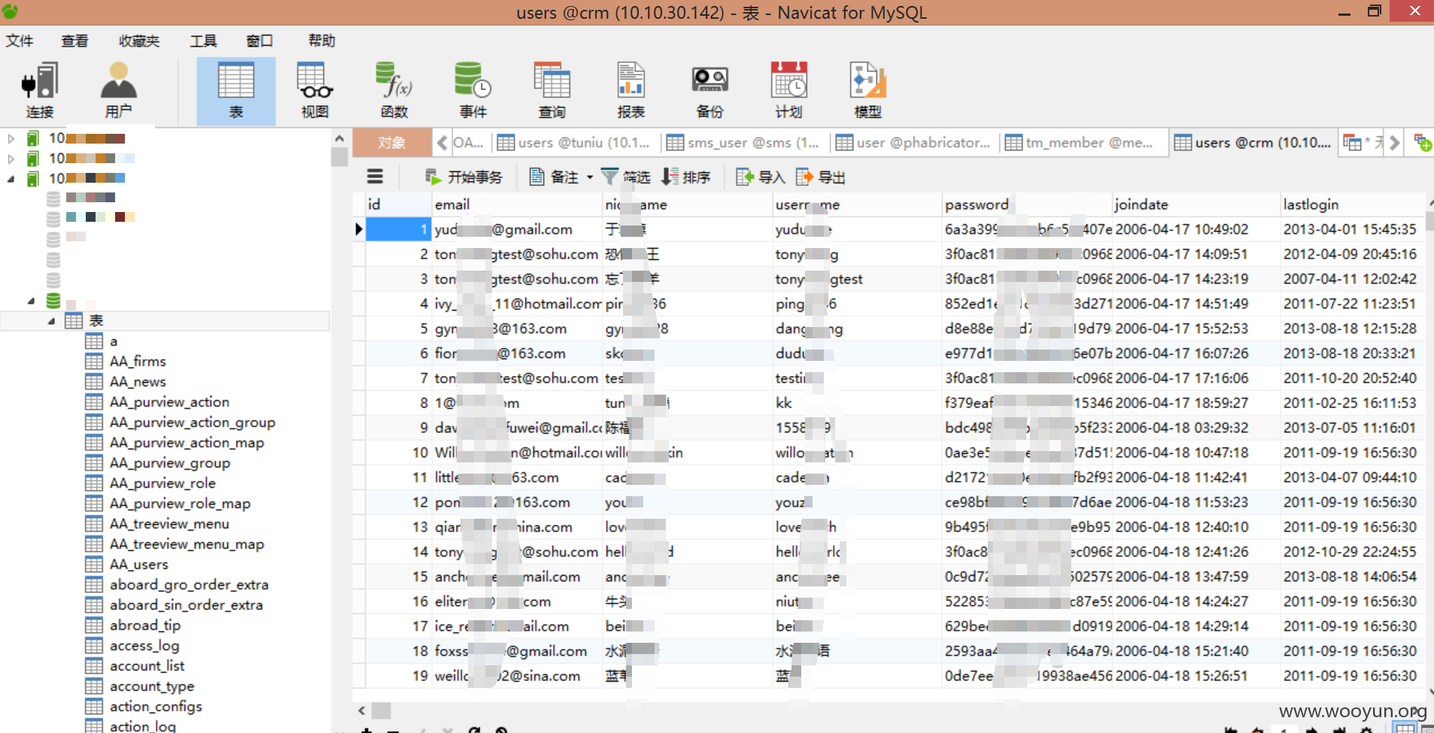Collapse the open database node
This screenshot has height=733, width=1434.
click(31, 301)
